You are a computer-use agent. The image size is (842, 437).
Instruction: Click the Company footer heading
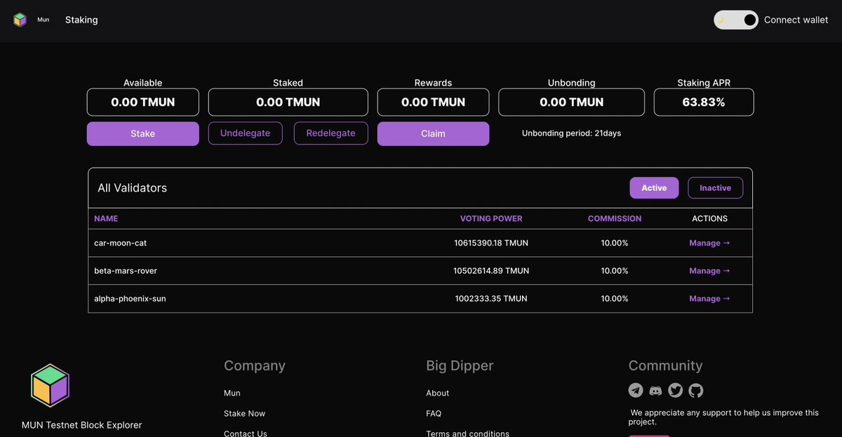255,366
